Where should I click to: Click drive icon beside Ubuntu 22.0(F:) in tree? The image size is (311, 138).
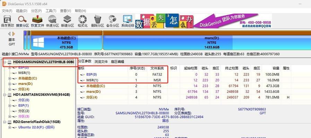pos(15,128)
